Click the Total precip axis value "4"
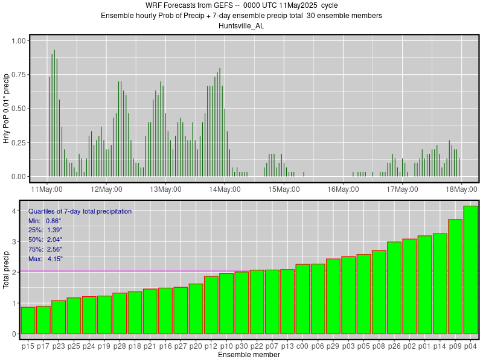Viewport: 483px width, 362px height. pos(14,211)
